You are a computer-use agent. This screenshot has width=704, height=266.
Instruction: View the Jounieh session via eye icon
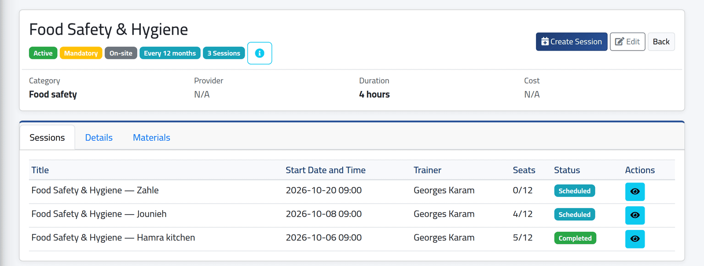coord(635,215)
